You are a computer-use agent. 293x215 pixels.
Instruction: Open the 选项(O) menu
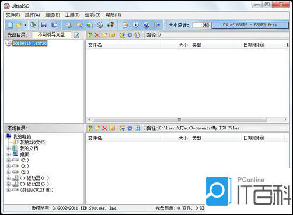pyautogui.click(x=93, y=15)
